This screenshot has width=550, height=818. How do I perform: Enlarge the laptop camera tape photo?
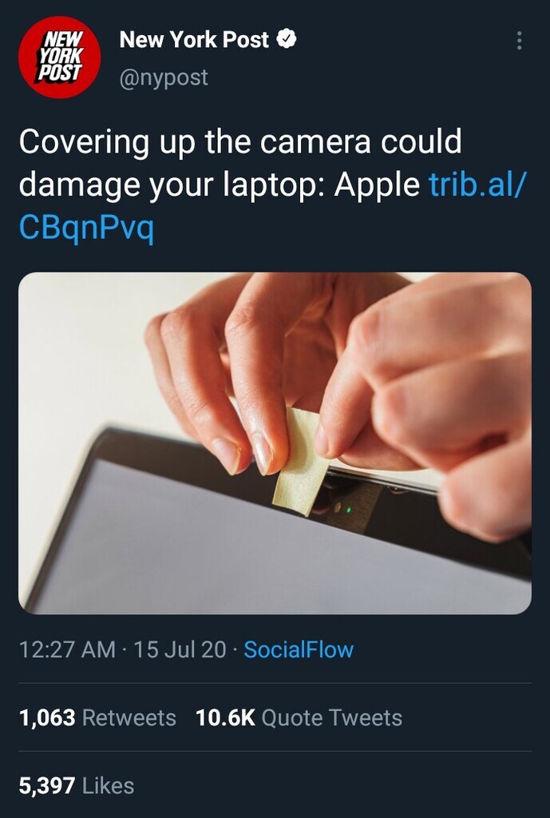click(275, 443)
